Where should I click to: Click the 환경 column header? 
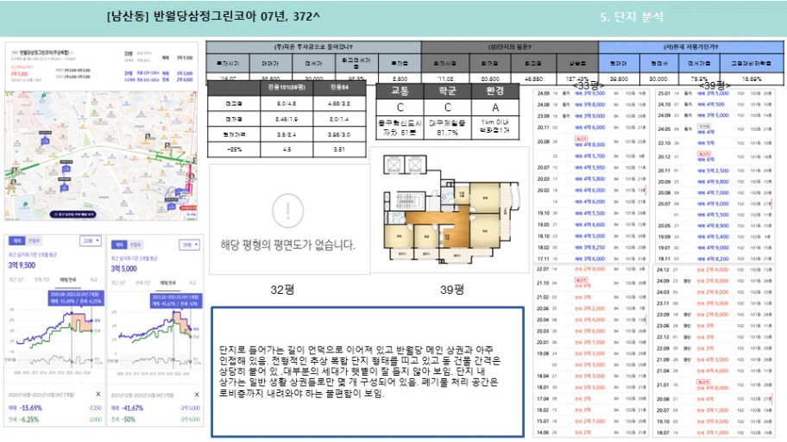(494, 91)
